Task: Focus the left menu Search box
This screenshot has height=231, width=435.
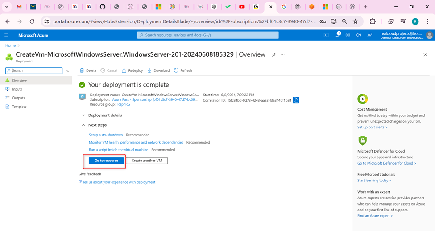Action: click(34, 71)
